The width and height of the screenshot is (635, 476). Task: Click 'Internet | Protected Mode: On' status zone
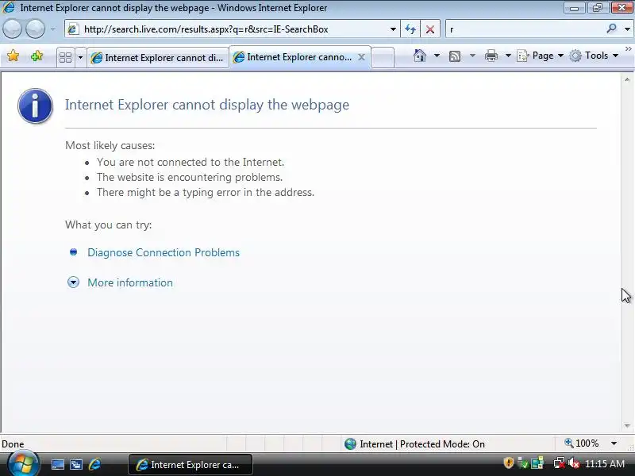pos(414,444)
